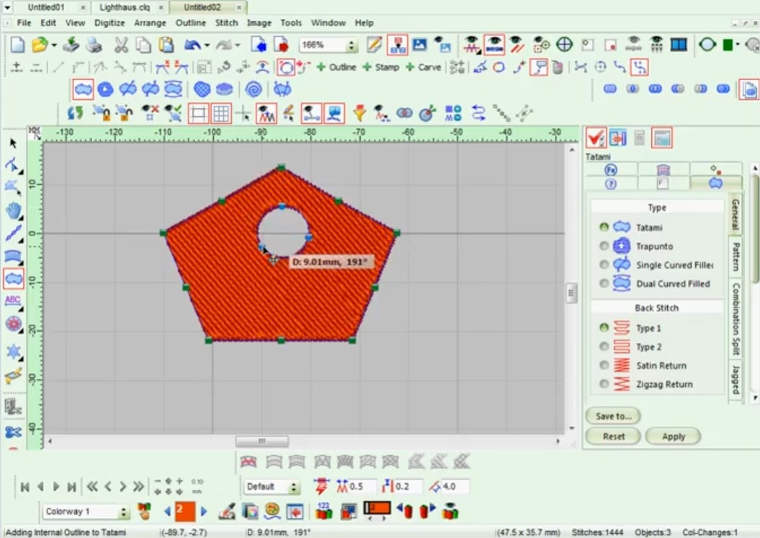Click the butterfly icon in second fill row

click(282, 89)
